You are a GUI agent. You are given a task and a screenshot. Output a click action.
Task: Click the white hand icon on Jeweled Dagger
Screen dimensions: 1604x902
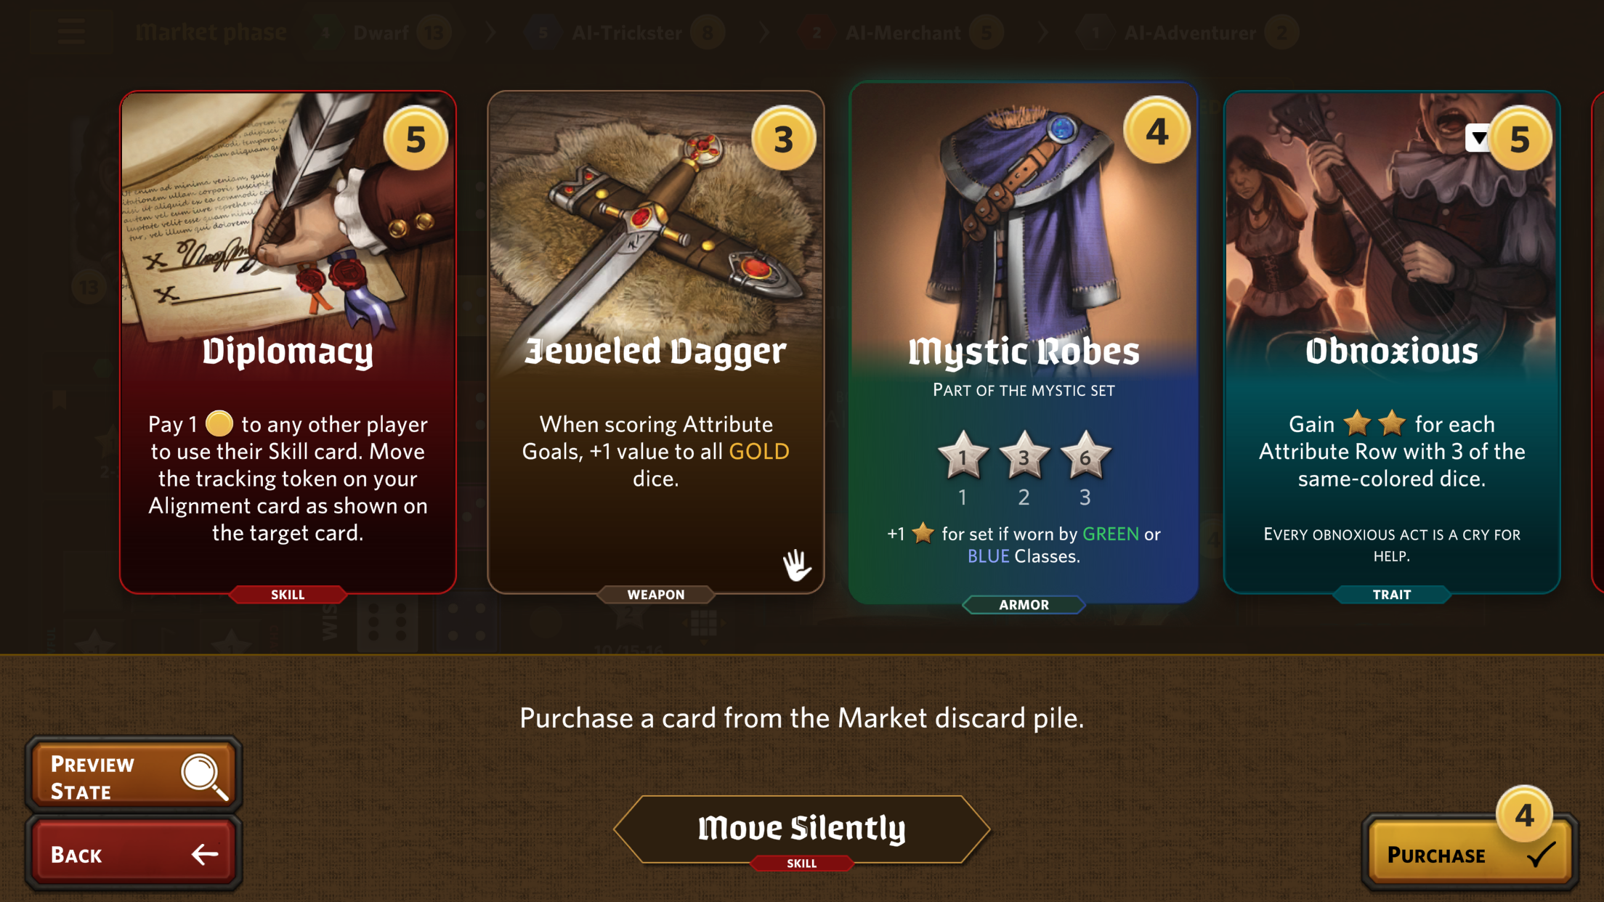tap(796, 564)
